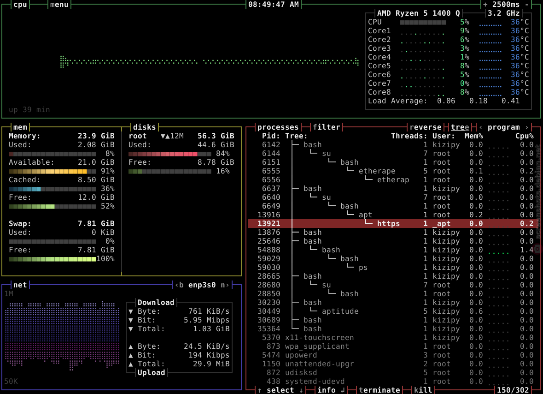Select the unattended-upgr process row

[x=391, y=364]
